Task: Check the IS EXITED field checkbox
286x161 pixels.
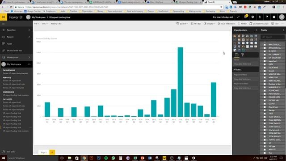Action: (265, 51)
